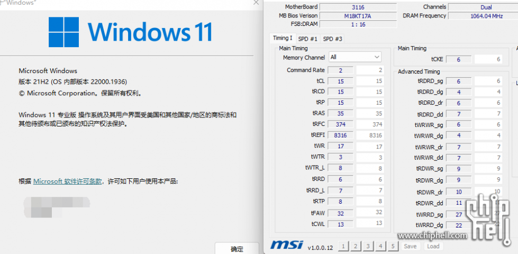Screen dimensions: 518x254
Task: Click the v1.0.0.12 version label
Action: click(x=321, y=248)
